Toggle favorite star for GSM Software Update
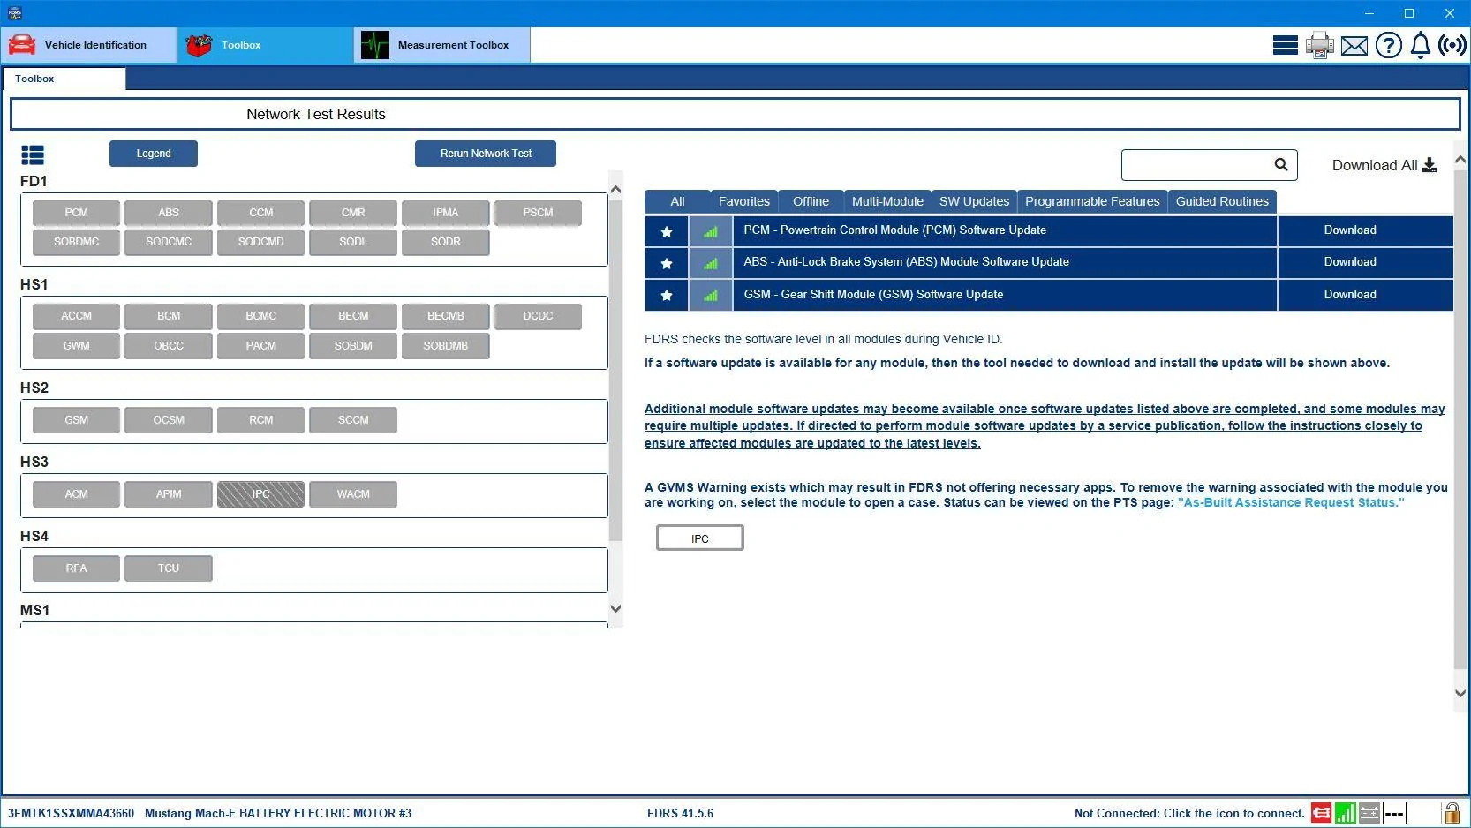Image resolution: width=1471 pixels, height=828 pixels. (667, 295)
